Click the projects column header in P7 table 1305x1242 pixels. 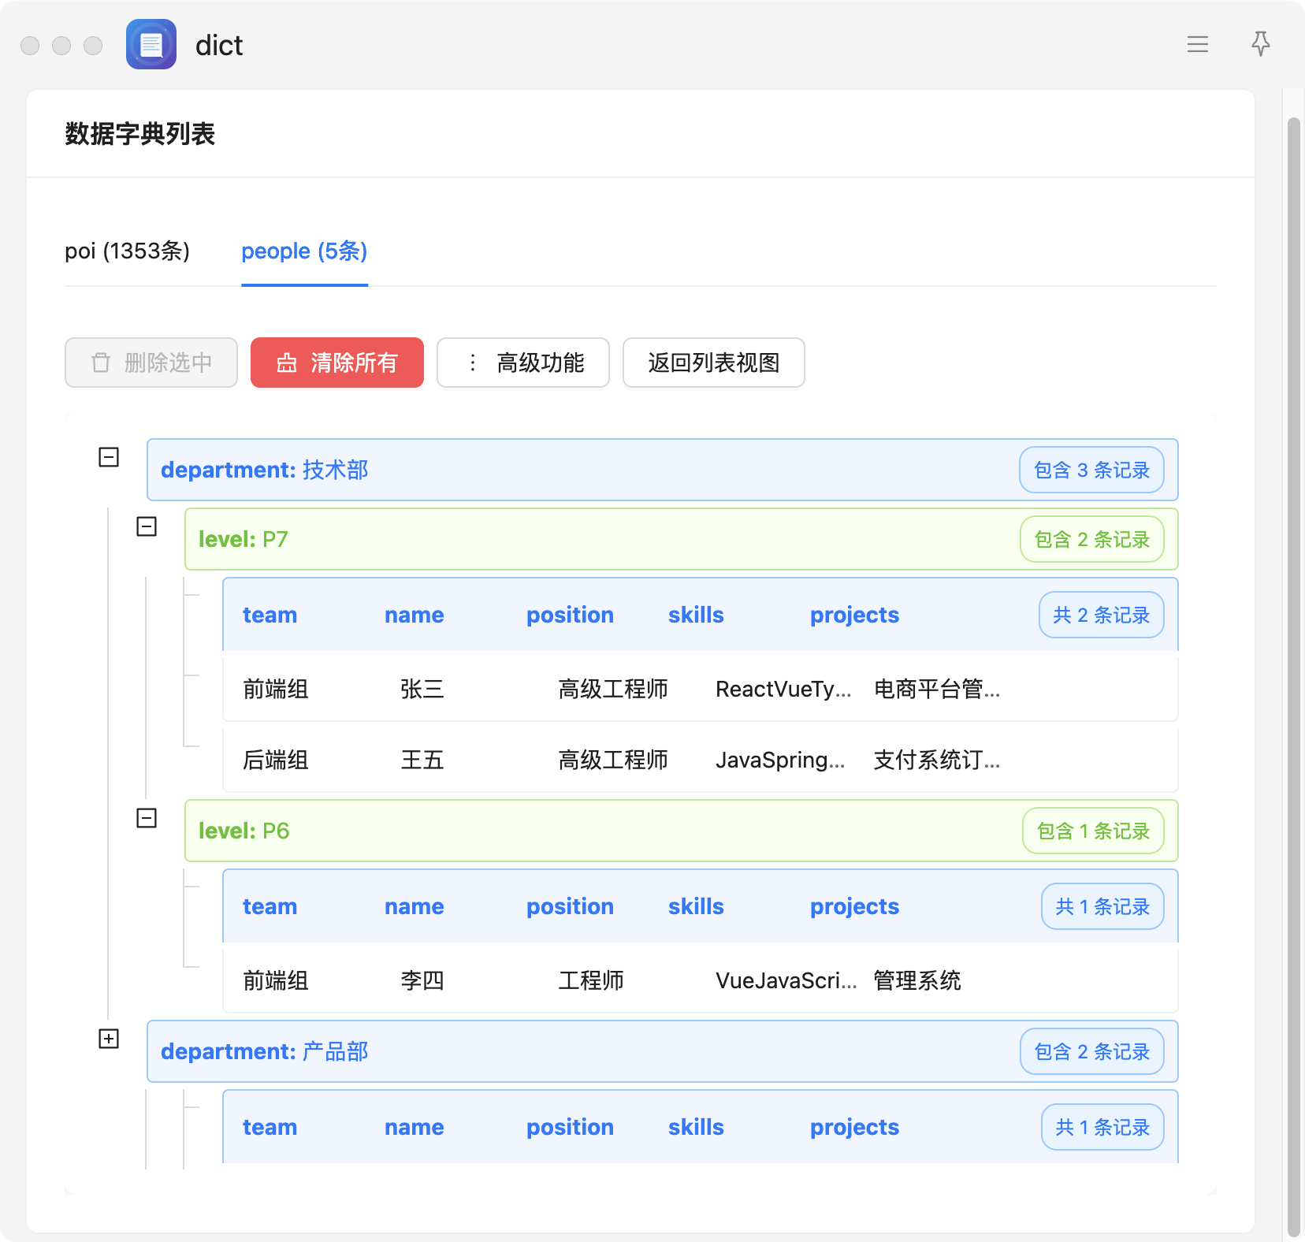pyautogui.click(x=854, y=615)
